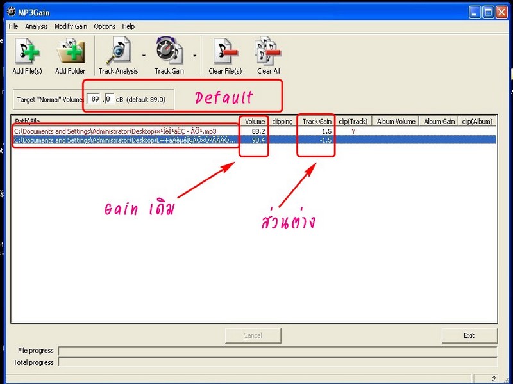The image size is (513, 384).
Task: Minimize the MP3Gain window
Action: [475, 12]
